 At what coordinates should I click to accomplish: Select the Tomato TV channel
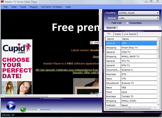coord(131,96)
